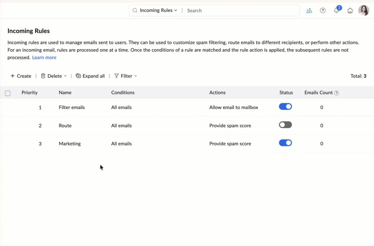Click the magnifier search icon

pyautogui.click(x=135, y=11)
